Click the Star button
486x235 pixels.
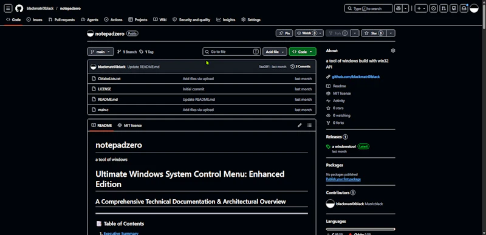[374, 33]
